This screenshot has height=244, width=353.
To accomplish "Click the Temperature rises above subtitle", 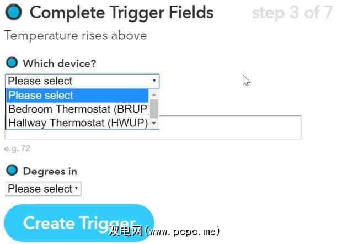I will [76, 36].
